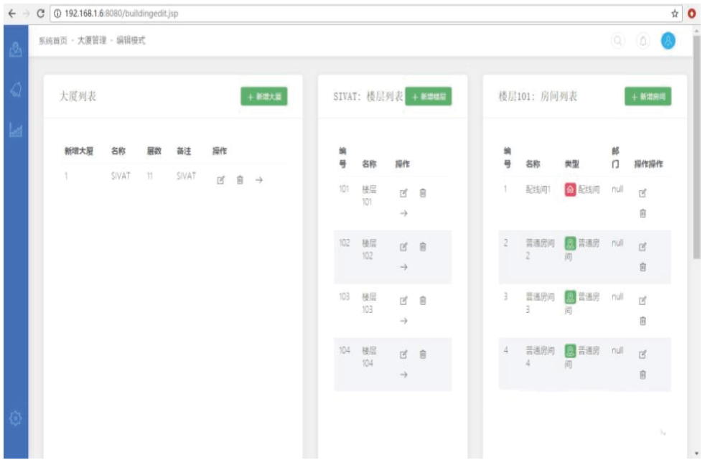
Task: Go to 系统首页 in the breadcrumb
Action: [x=52, y=41]
